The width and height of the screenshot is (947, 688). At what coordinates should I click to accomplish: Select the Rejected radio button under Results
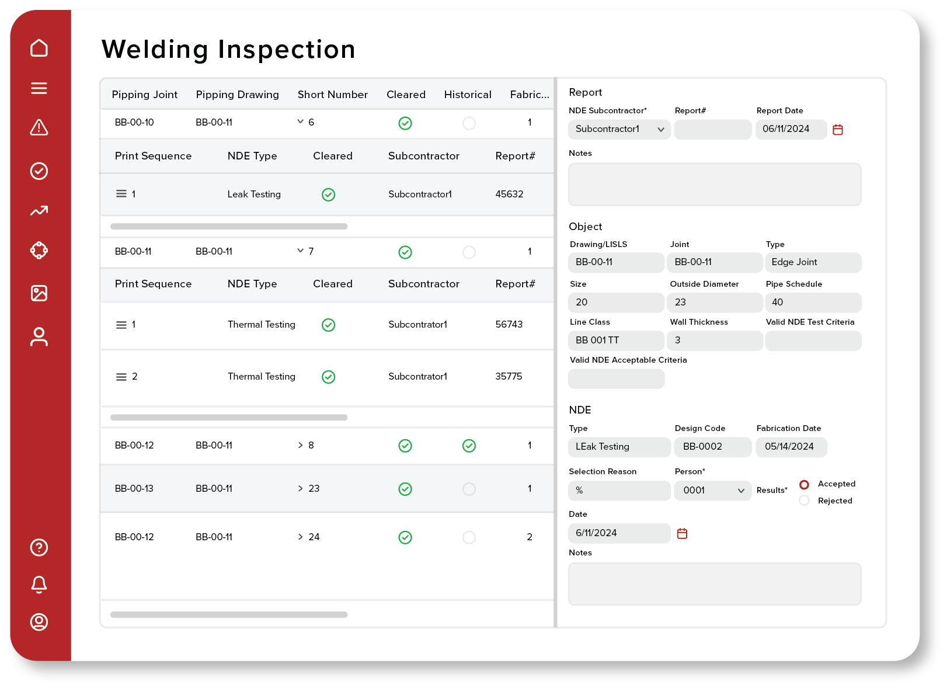coord(805,501)
